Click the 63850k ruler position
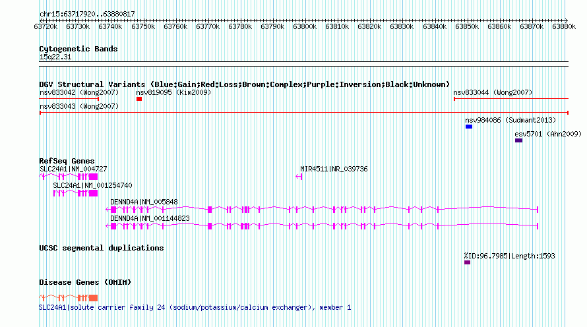The height and width of the screenshot is (327, 587). [x=467, y=26]
